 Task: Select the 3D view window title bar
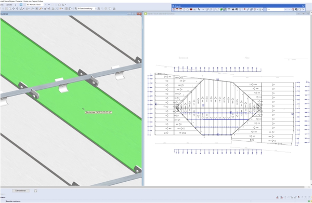71,13
